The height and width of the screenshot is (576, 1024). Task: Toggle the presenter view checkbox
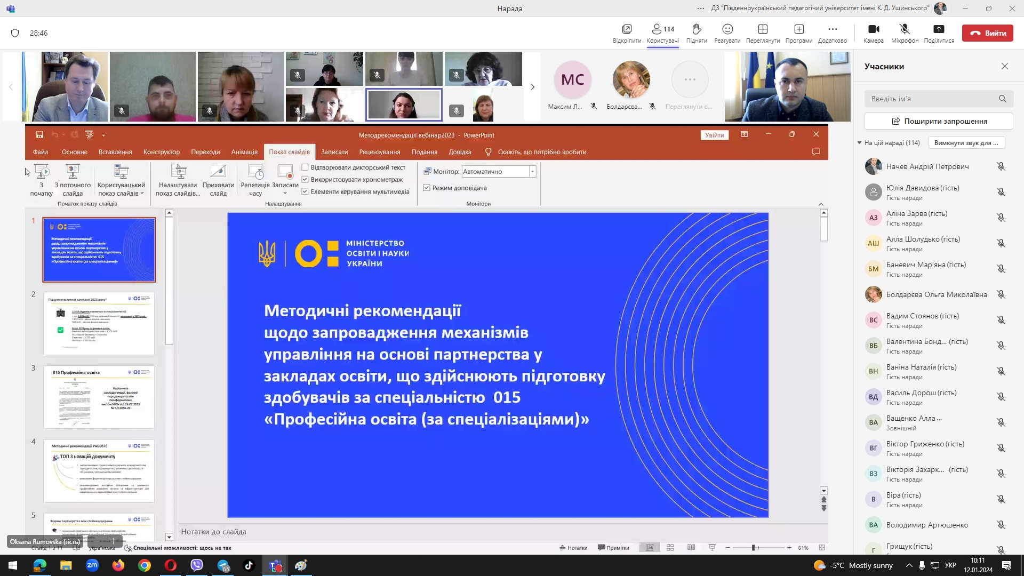point(427,188)
